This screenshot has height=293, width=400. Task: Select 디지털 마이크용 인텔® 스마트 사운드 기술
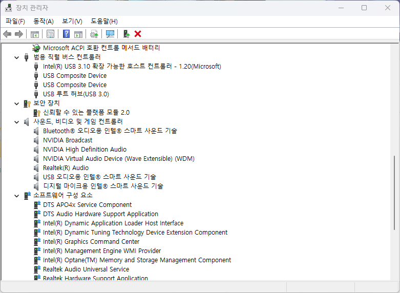pyautogui.click(x=103, y=186)
